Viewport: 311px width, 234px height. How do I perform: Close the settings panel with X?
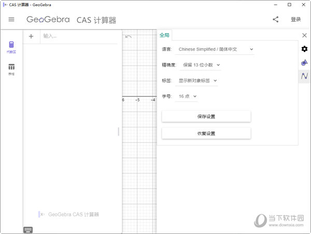tap(304, 36)
